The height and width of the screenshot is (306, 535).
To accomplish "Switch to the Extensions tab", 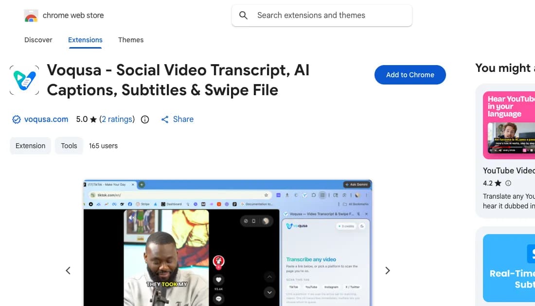I will (85, 40).
